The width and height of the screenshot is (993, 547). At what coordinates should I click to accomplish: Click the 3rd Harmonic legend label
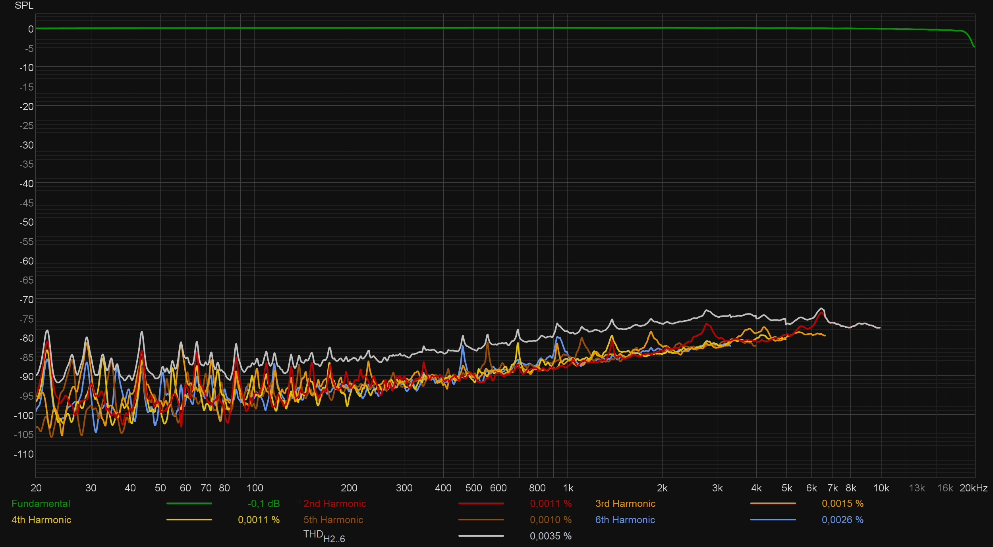pyautogui.click(x=625, y=503)
